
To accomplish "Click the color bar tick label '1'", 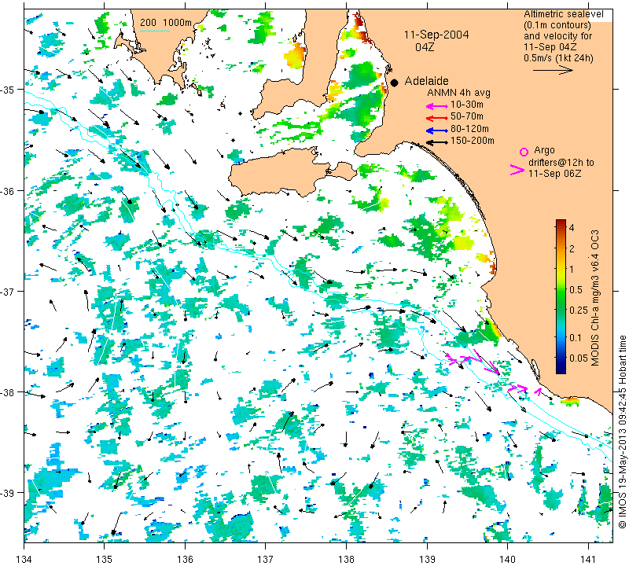I will 572,269.
